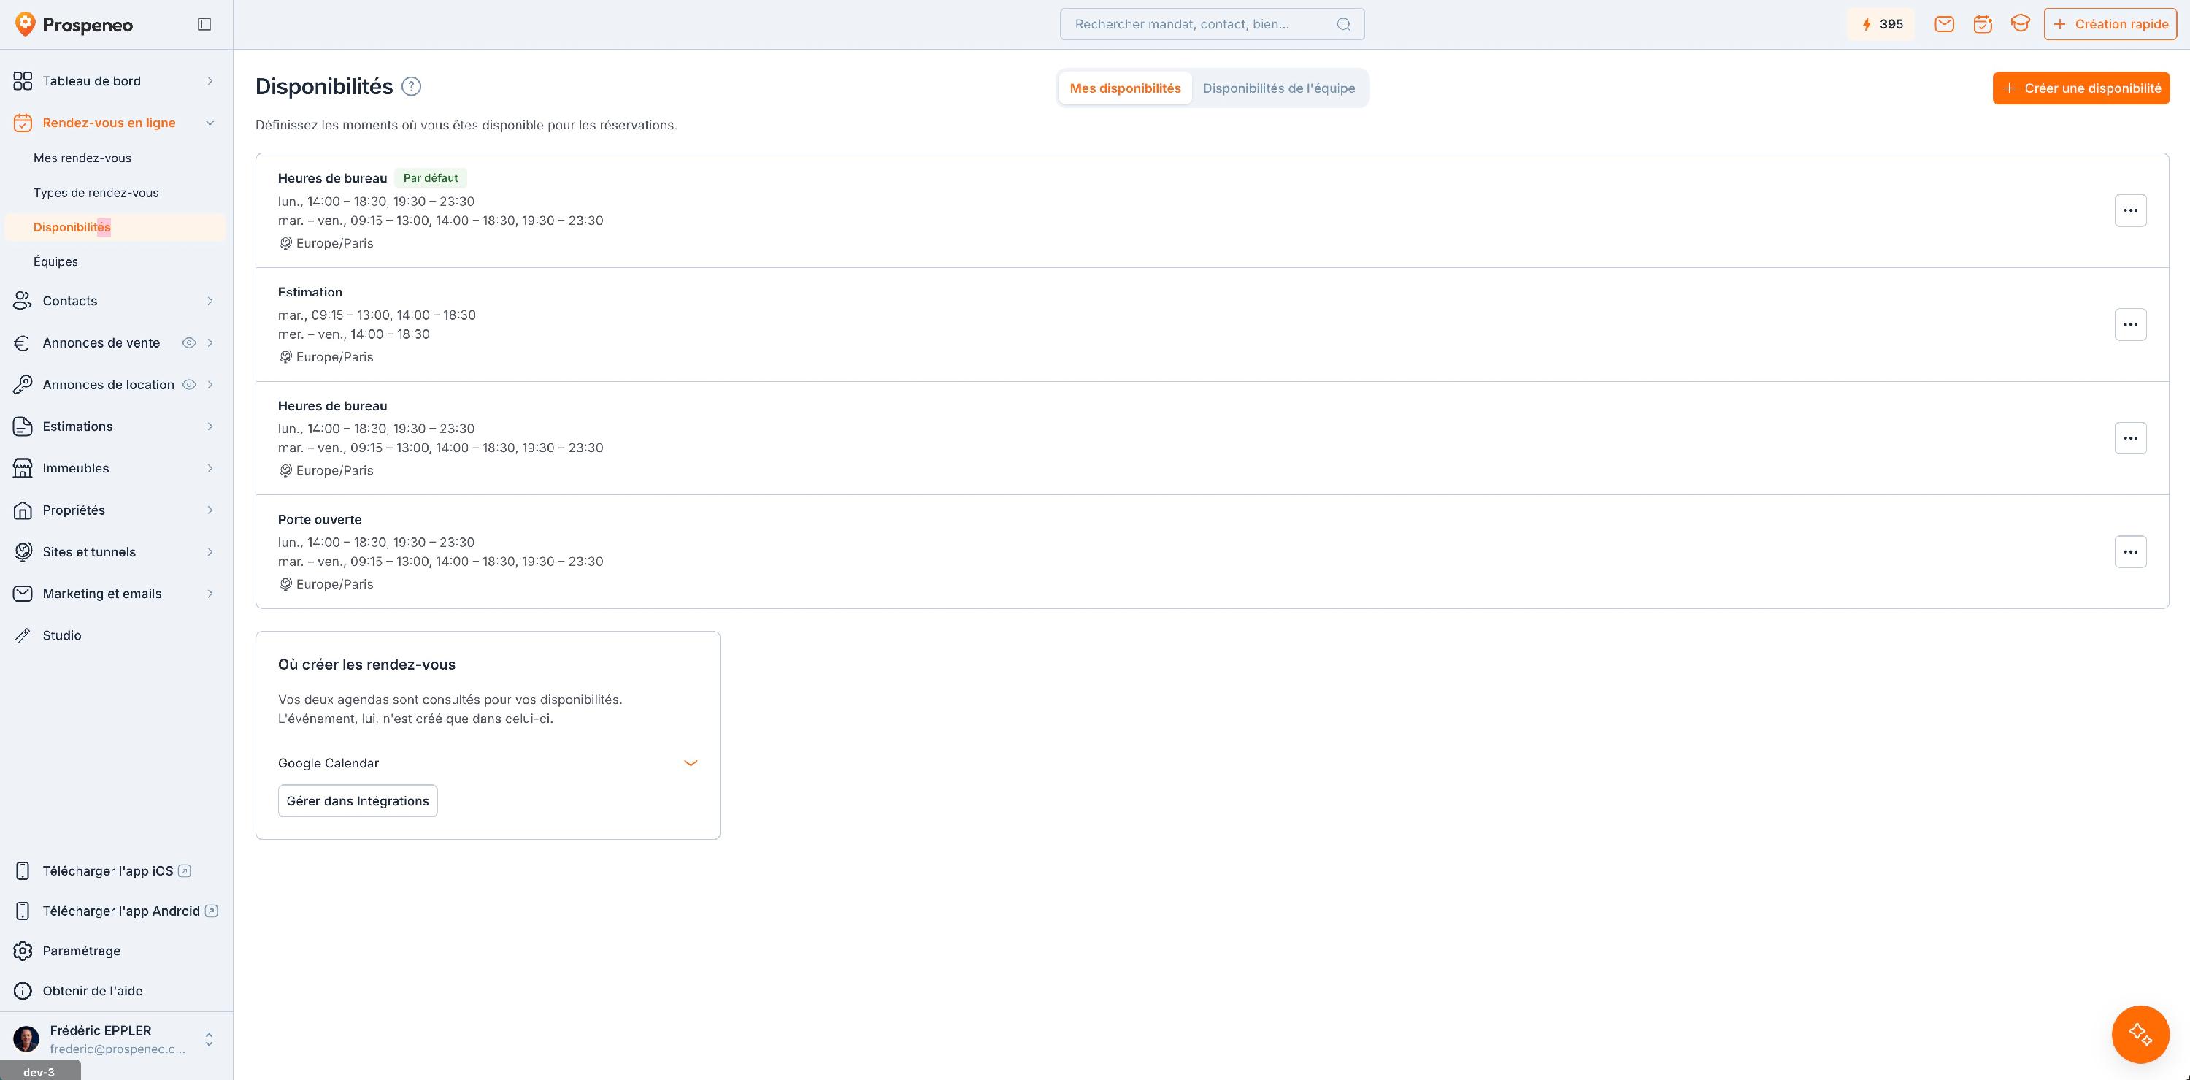Image resolution: width=2190 pixels, height=1080 pixels.
Task: Focus the Rechercher mandat, contact search field
Action: (x=1213, y=24)
